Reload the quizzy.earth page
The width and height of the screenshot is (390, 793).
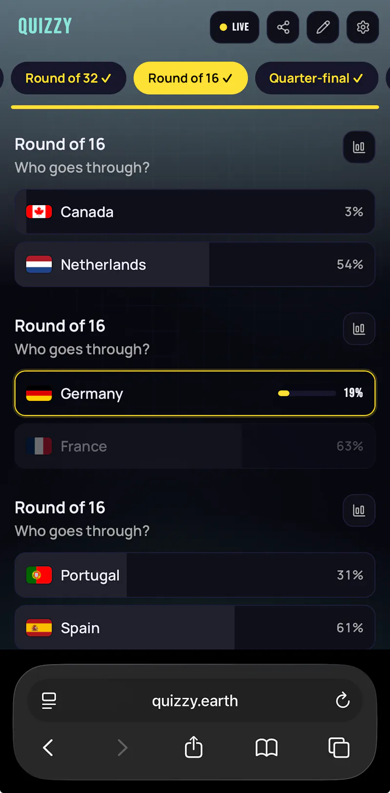(x=343, y=701)
